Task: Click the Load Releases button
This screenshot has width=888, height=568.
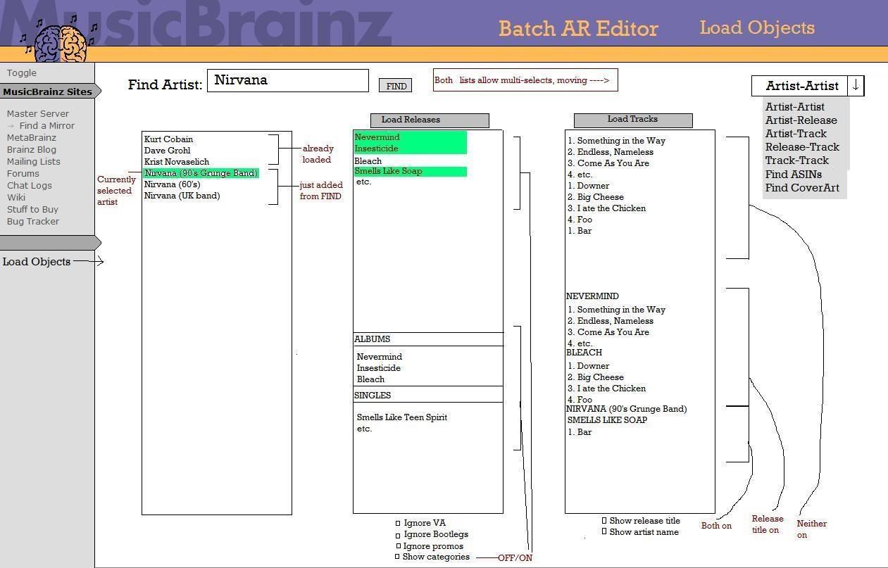Action: coord(430,120)
